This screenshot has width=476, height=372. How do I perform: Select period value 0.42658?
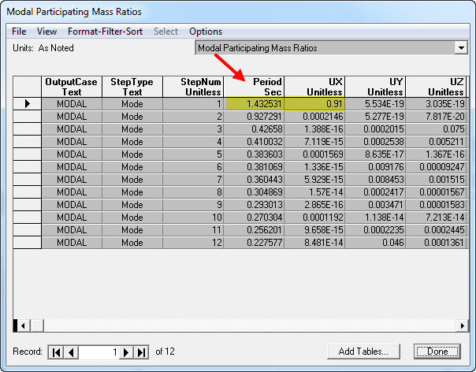pos(254,129)
